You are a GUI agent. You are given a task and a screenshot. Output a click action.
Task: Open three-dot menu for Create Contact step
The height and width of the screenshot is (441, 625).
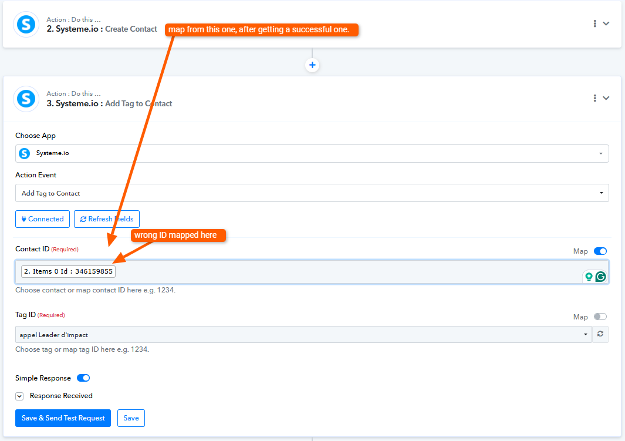pos(594,23)
